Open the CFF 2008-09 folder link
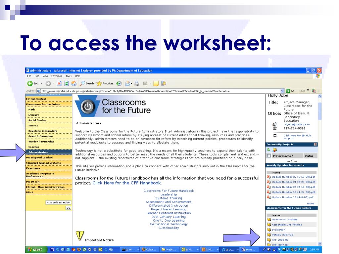Viewport: 339px width, 254px height. 280,240
